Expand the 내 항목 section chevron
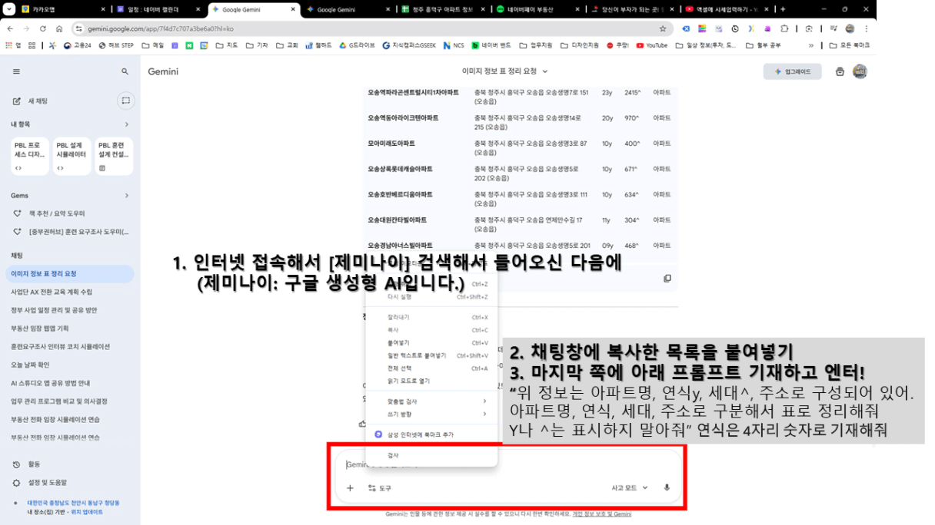 point(127,124)
